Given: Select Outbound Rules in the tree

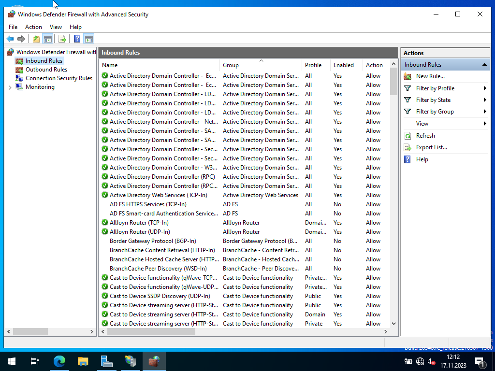Looking at the screenshot, I should pos(46,70).
